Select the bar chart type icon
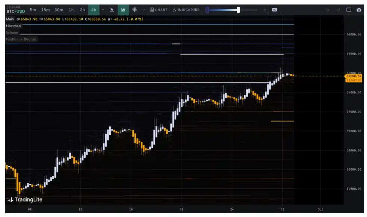Screen dimensions: 367x217 pos(112,10)
